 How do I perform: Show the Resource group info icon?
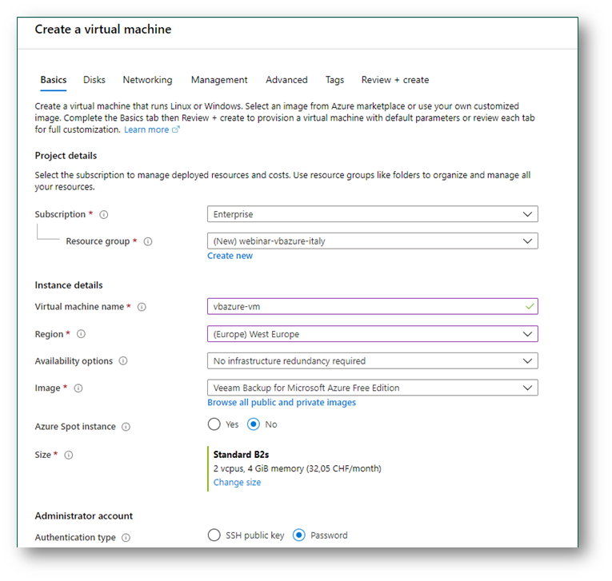click(148, 241)
